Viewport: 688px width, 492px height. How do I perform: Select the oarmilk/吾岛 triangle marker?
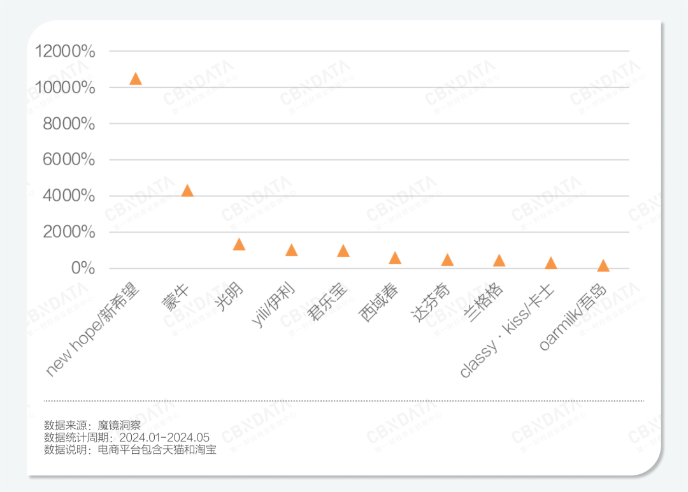tap(603, 266)
